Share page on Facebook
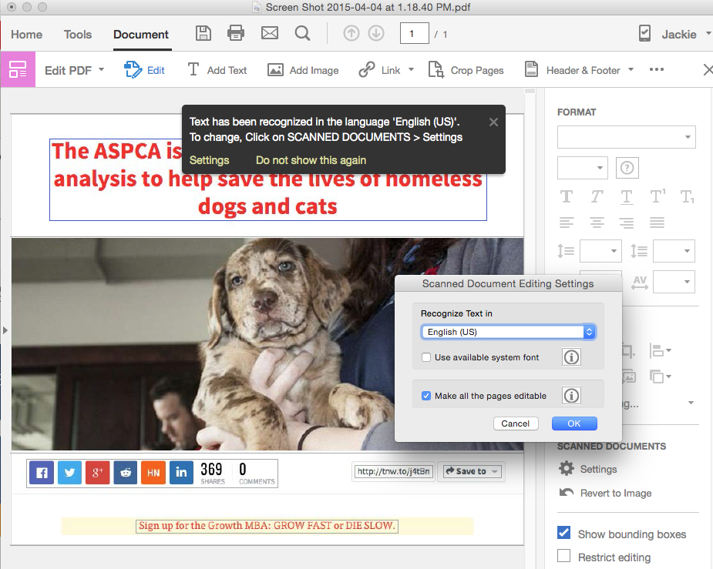 pyautogui.click(x=42, y=472)
